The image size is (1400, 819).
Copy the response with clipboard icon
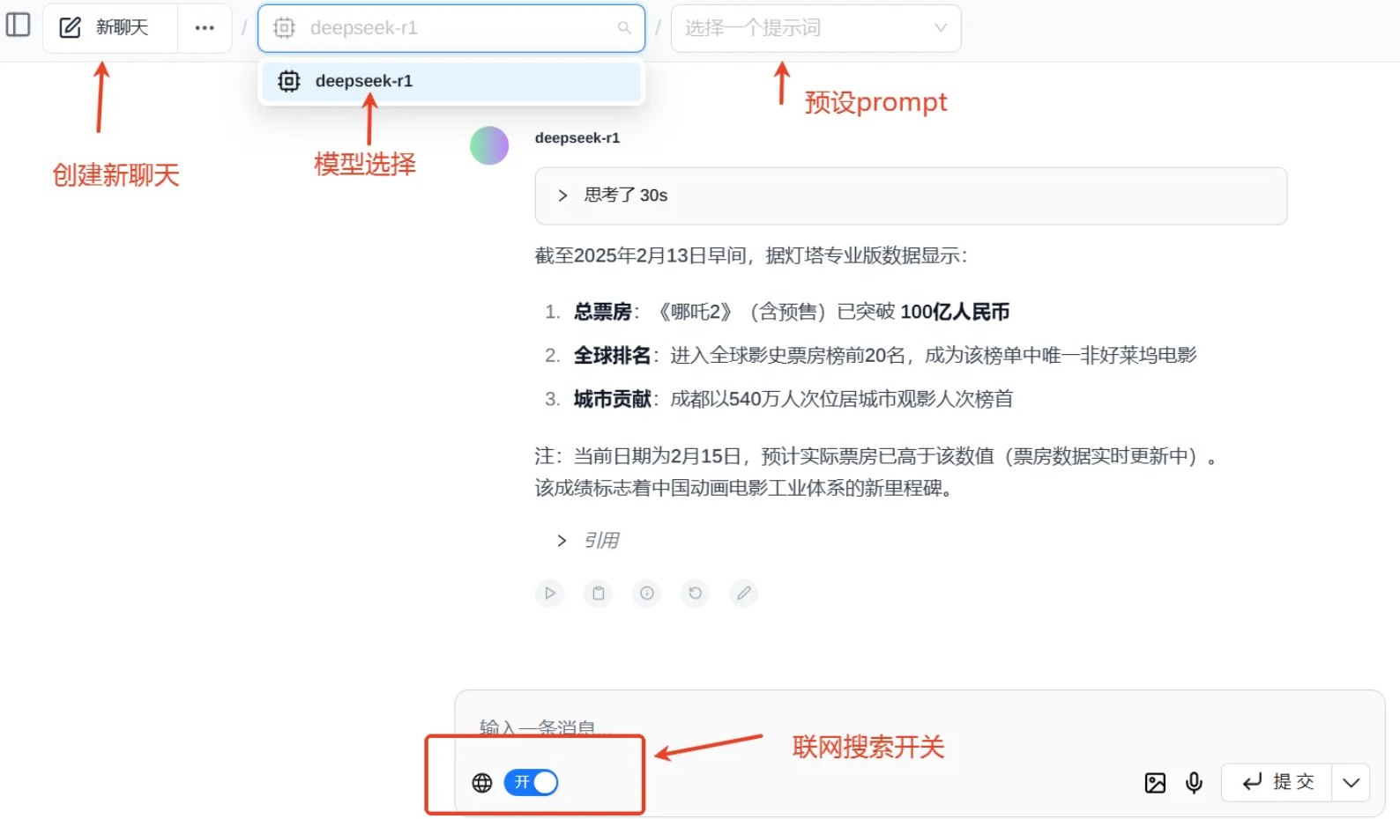[x=599, y=594]
